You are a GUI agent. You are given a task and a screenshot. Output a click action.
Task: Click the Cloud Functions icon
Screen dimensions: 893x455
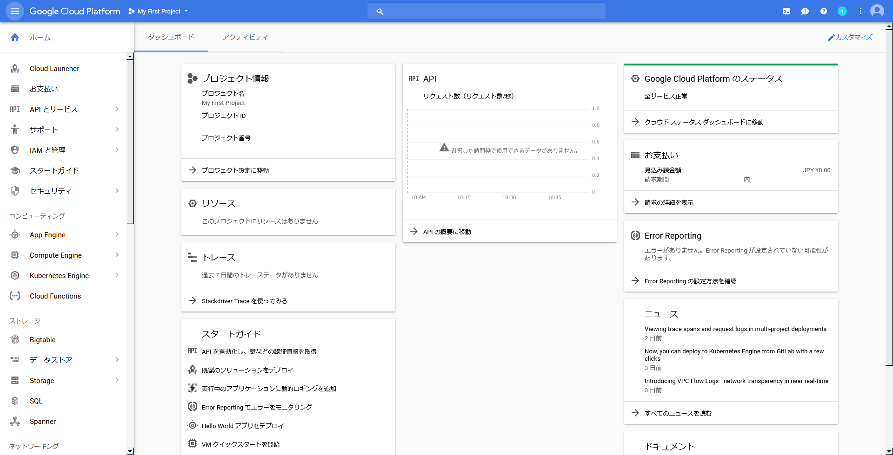(x=15, y=296)
